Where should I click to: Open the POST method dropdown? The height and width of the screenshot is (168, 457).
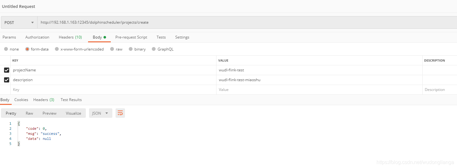click(x=19, y=22)
